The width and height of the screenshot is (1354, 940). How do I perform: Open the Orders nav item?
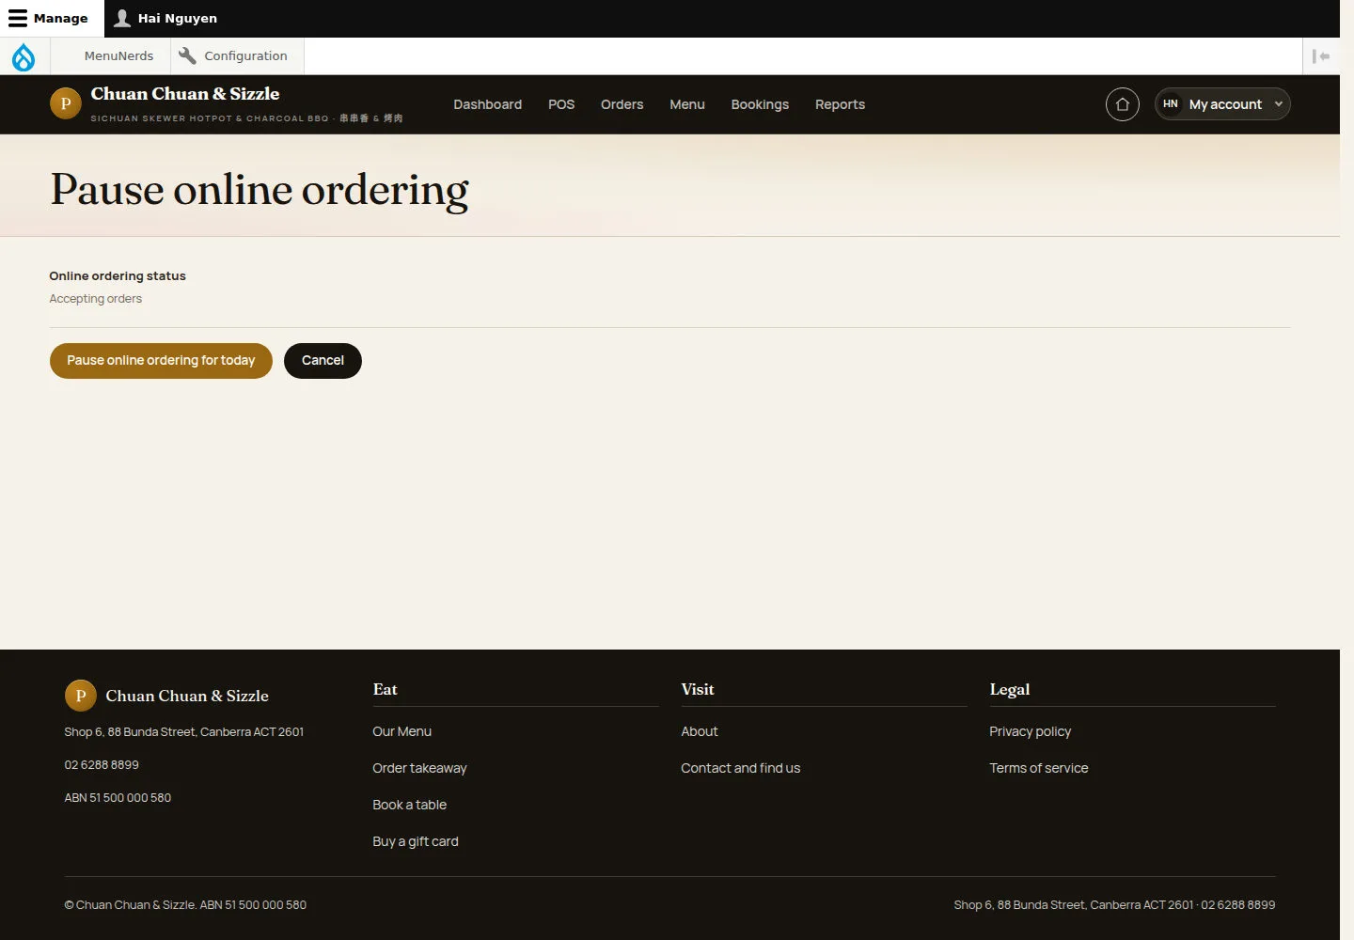coord(622,104)
